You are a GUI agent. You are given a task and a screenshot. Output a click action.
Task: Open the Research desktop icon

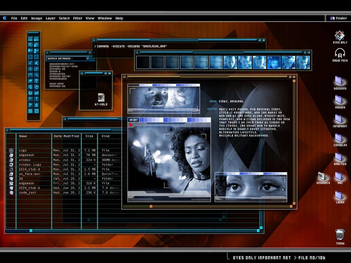coord(322,176)
